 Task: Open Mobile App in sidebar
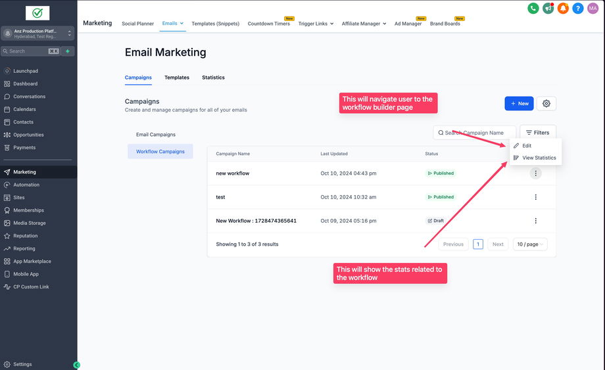point(26,274)
